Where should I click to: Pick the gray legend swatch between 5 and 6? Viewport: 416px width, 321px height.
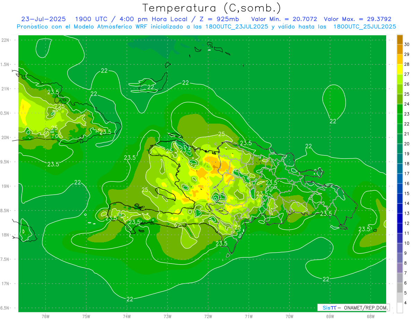[400, 287]
